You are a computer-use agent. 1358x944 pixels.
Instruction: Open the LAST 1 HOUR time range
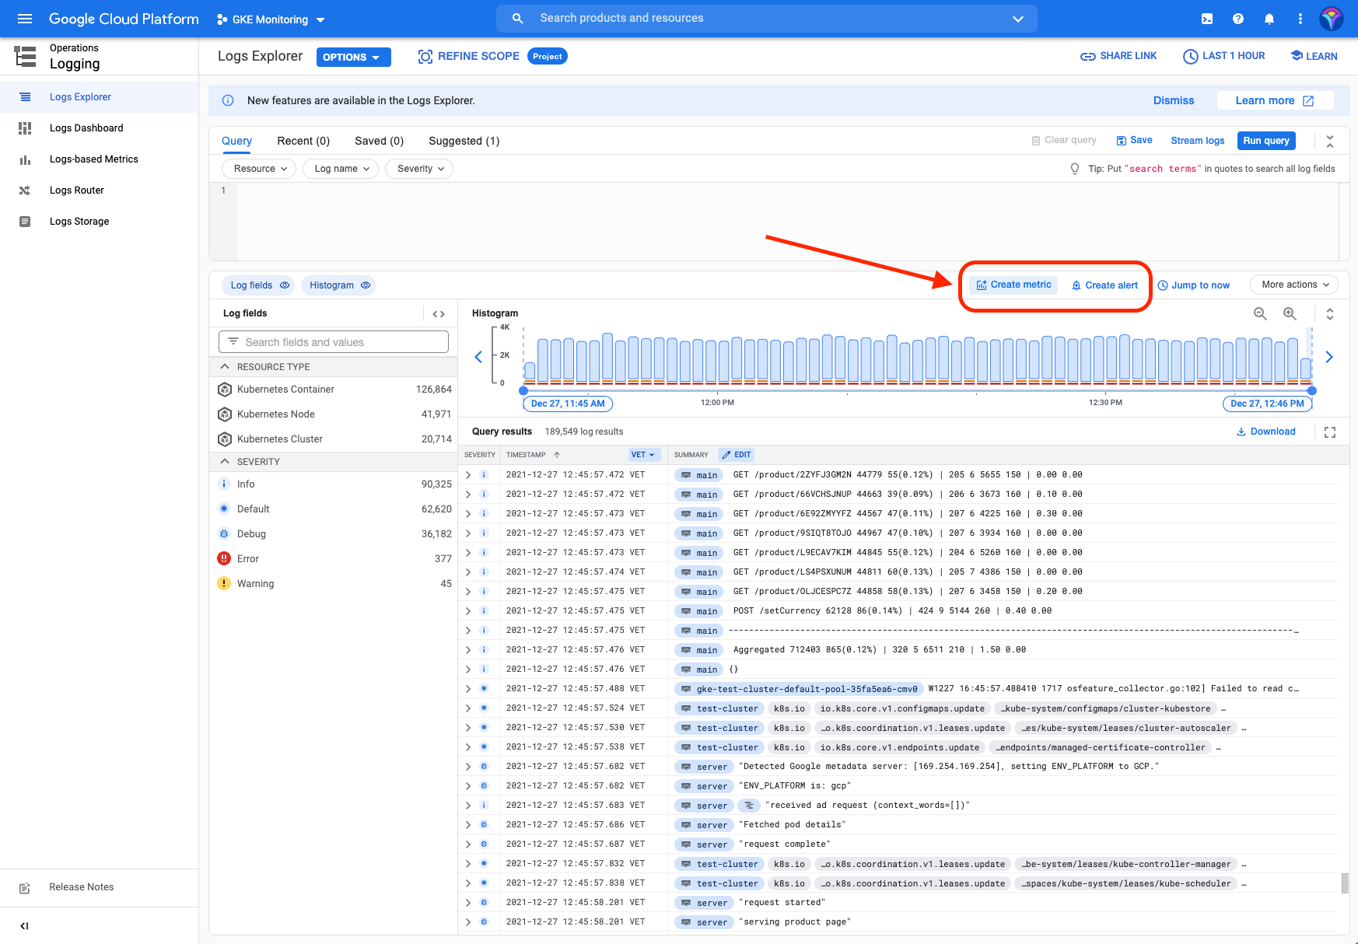click(1224, 56)
